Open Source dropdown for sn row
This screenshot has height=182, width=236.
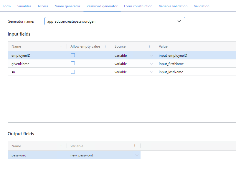click(151, 72)
